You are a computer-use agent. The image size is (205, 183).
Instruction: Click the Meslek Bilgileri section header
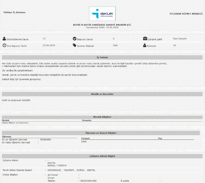pos(102,117)
